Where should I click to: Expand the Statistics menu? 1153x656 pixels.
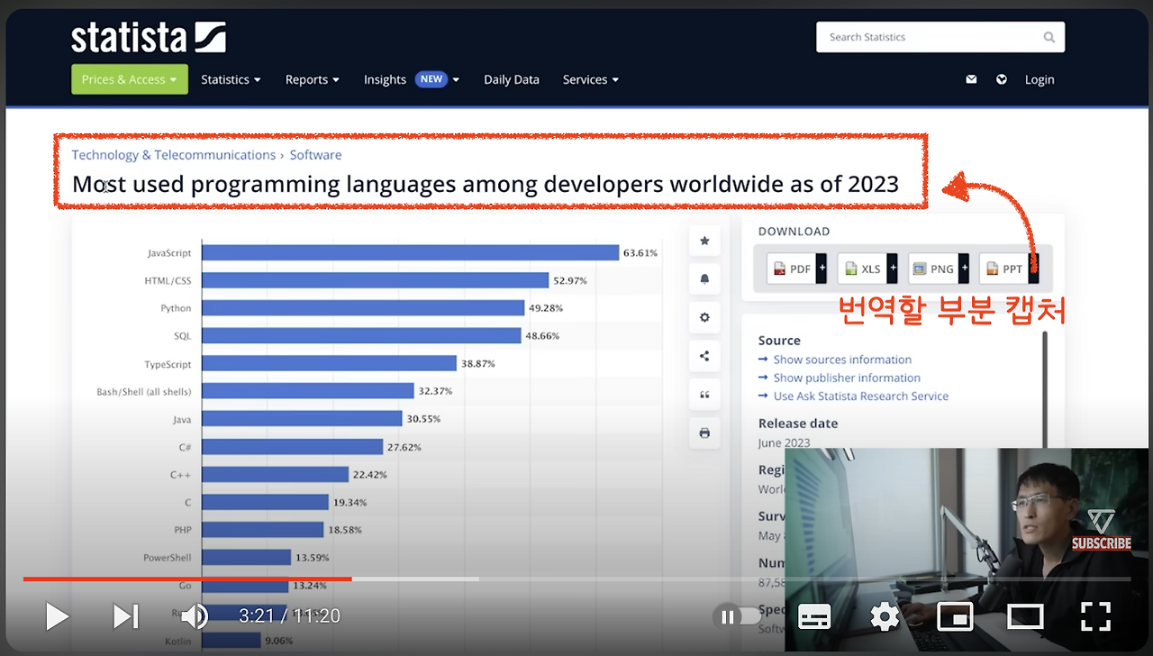231,79
